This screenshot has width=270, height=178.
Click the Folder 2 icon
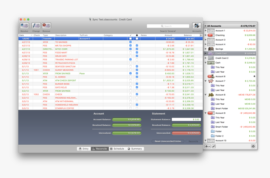pos(213,136)
